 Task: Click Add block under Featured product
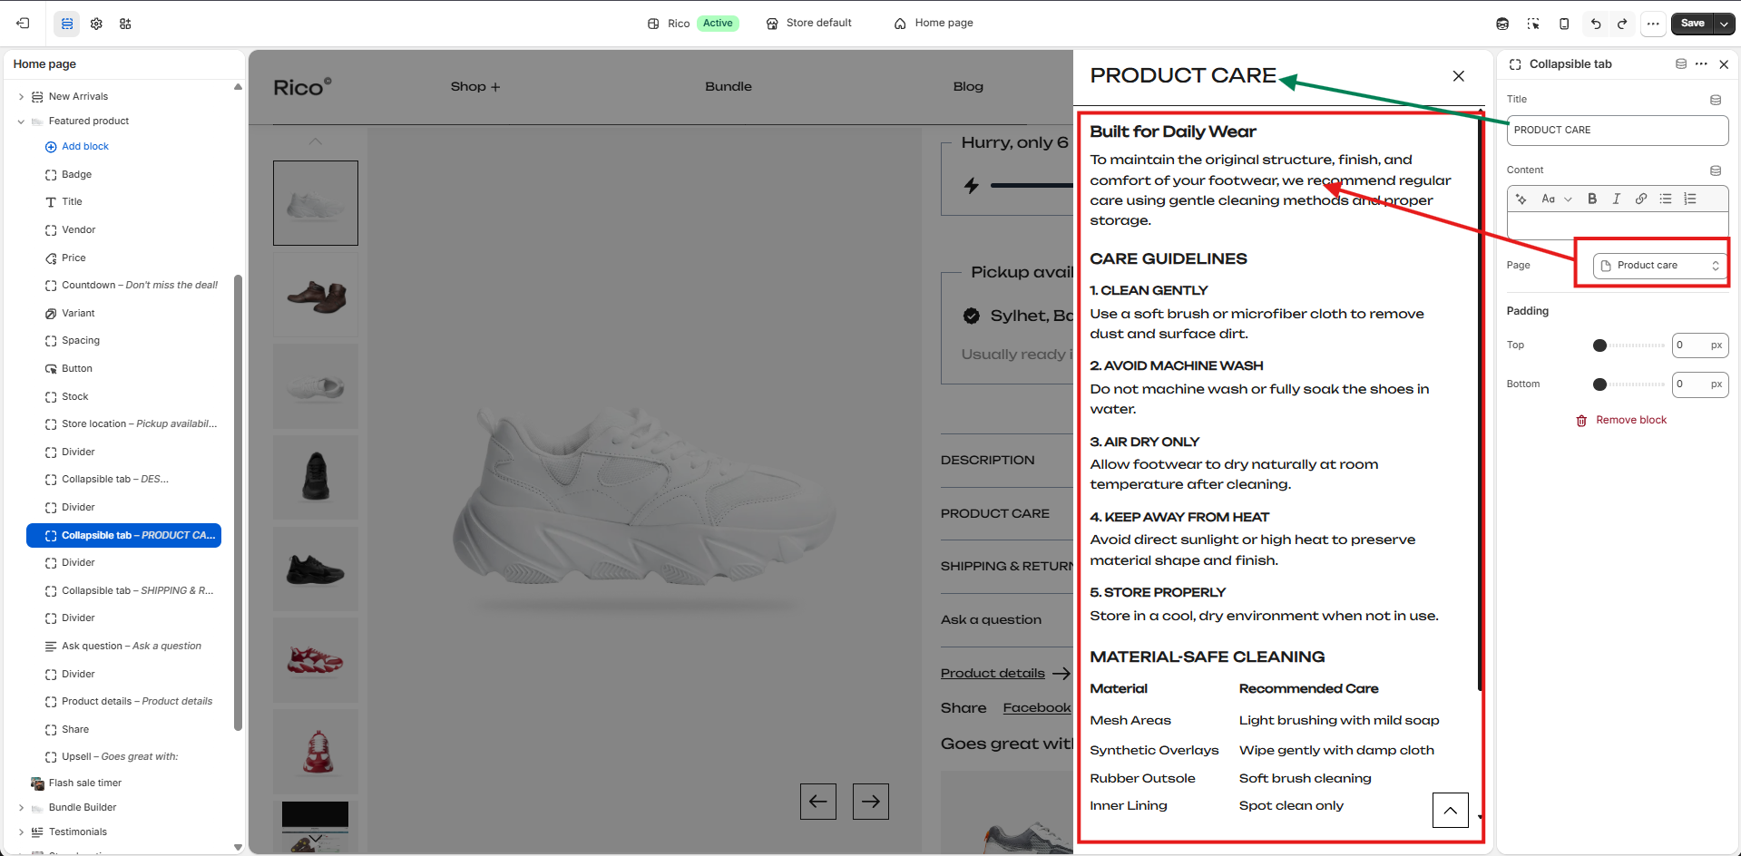point(77,147)
